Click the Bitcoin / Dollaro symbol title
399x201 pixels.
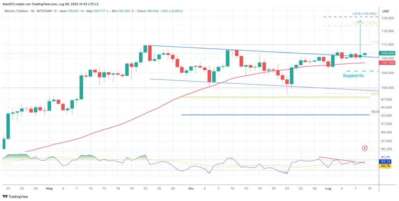pyautogui.click(x=18, y=10)
